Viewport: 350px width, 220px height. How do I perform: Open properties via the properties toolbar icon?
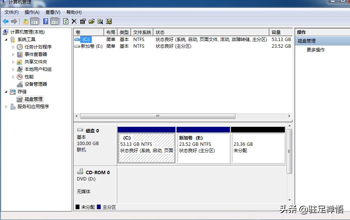(84, 21)
